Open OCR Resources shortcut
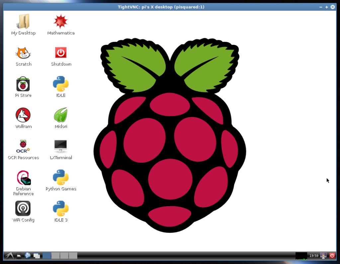Viewport: 340px width, 264px height. (23, 146)
